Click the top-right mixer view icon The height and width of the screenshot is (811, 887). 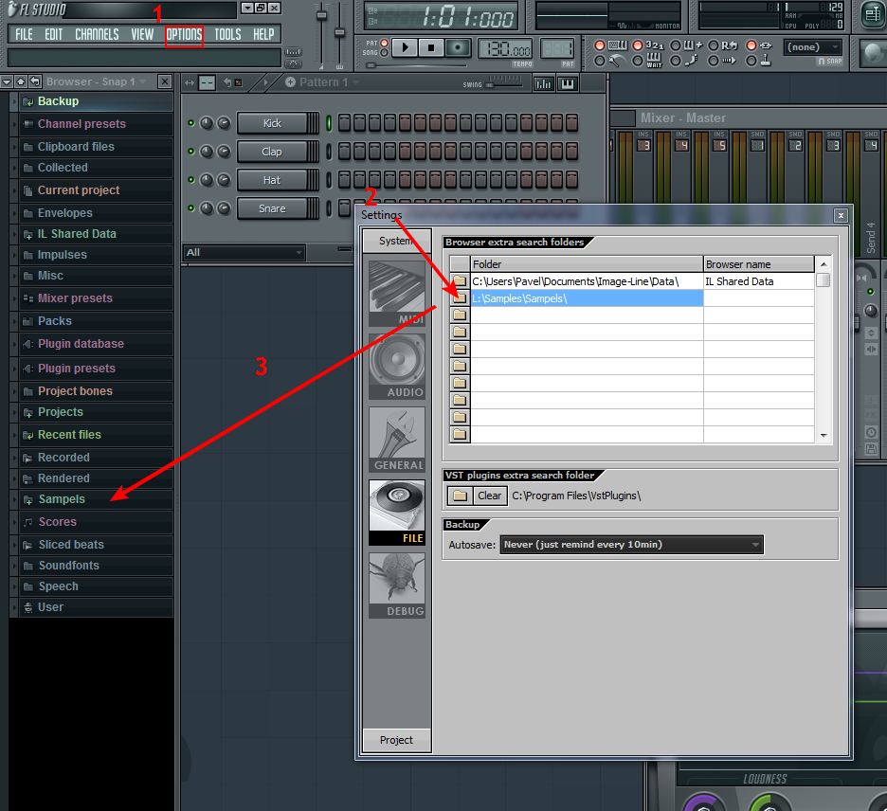click(x=872, y=14)
